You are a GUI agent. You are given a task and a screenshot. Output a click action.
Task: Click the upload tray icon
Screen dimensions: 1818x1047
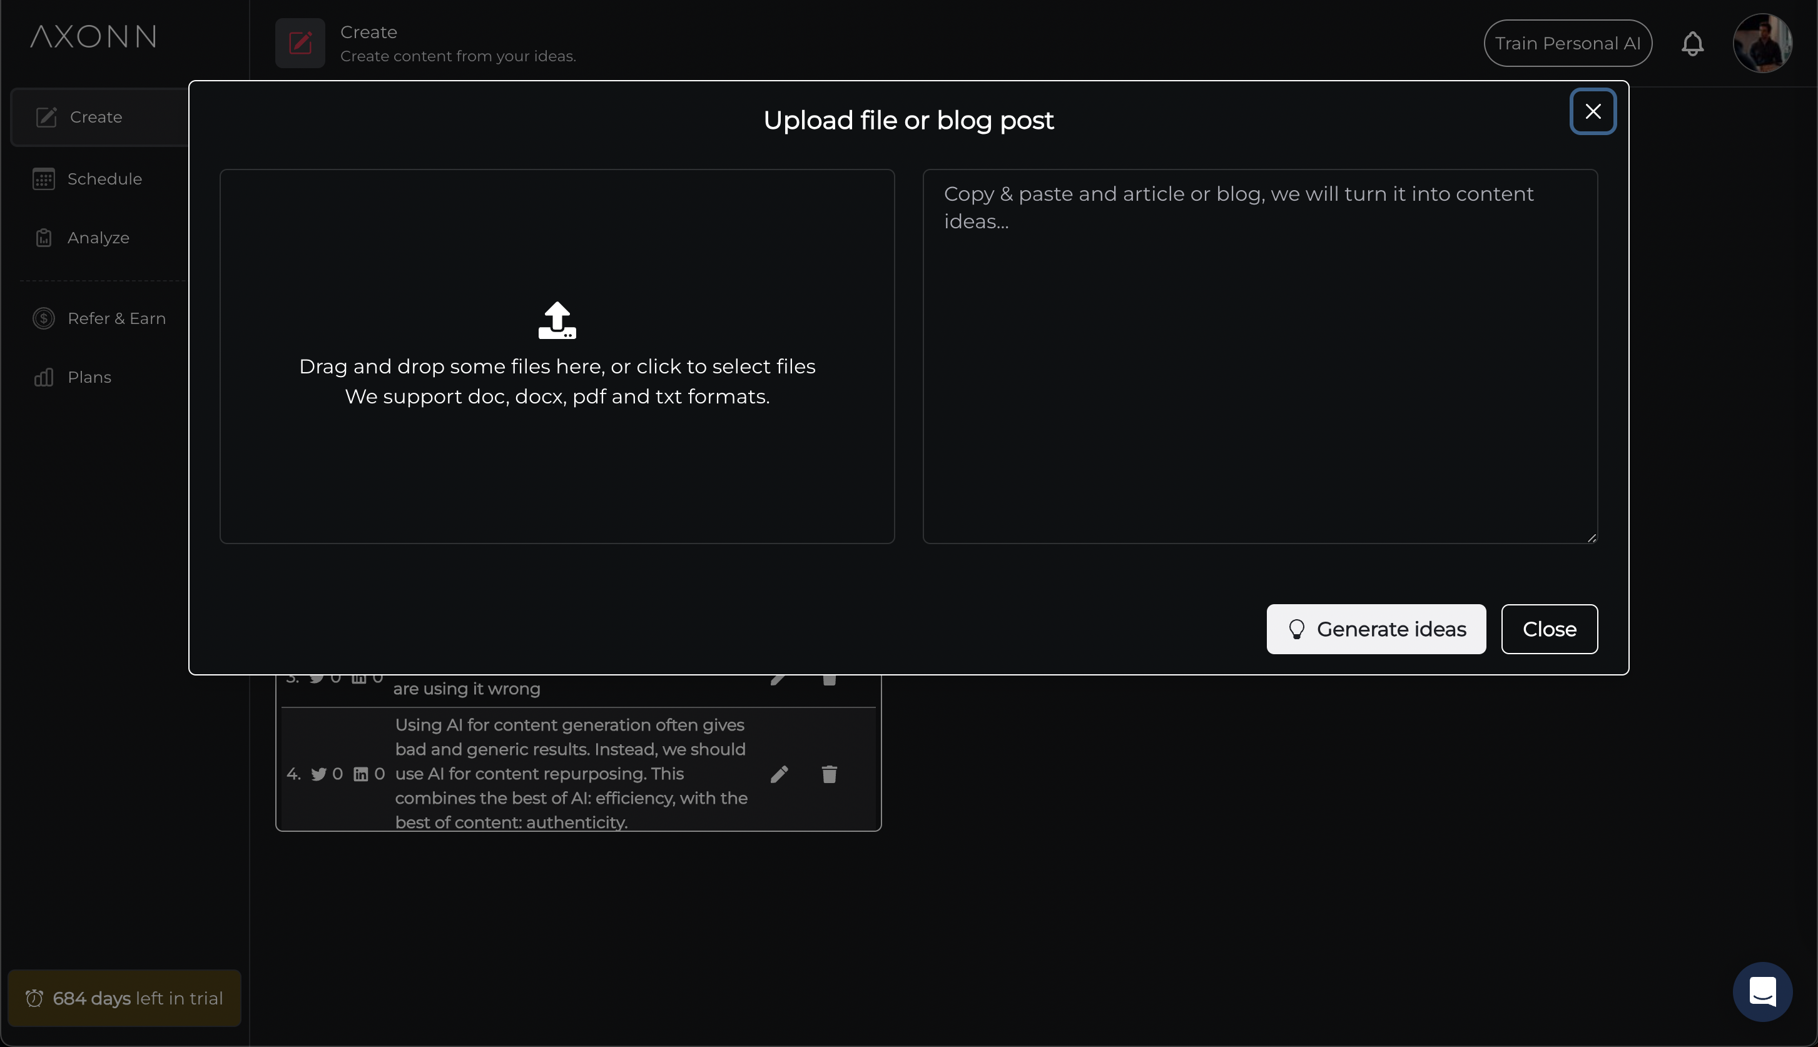557,321
